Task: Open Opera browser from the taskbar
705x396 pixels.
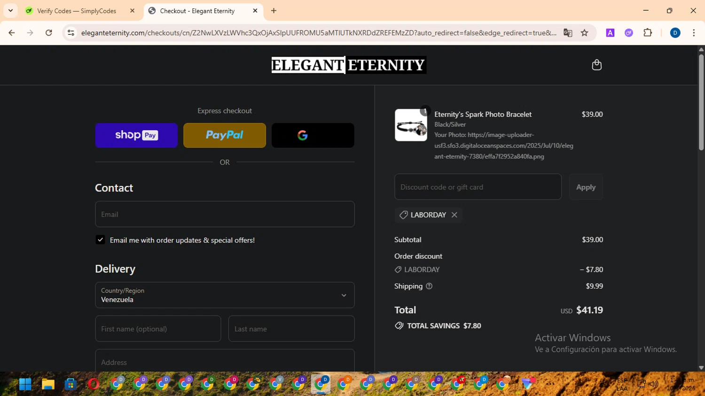Action: [x=94, y=384]
